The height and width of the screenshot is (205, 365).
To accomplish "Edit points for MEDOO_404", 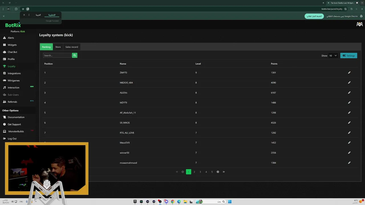I will 349,83.
